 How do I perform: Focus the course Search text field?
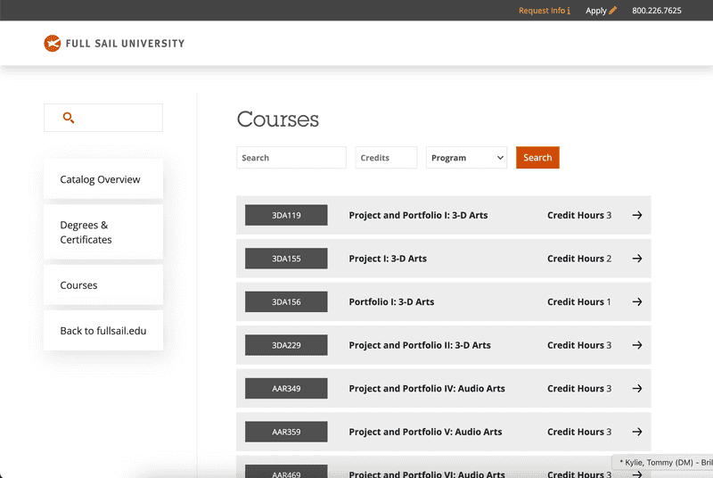click(x=291, y=157)
